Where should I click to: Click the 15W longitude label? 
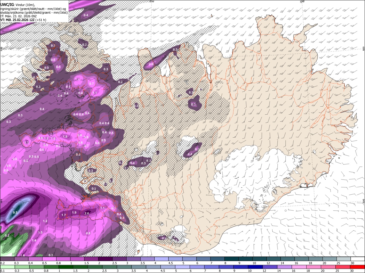(x=302, y=1)
